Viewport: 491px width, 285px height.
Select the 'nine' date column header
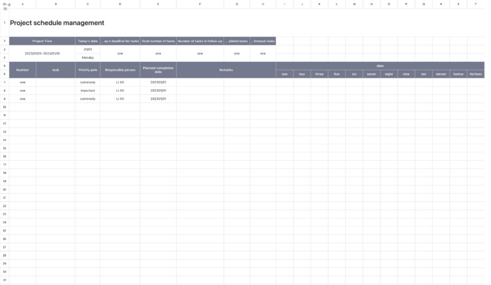pos(406,74)
